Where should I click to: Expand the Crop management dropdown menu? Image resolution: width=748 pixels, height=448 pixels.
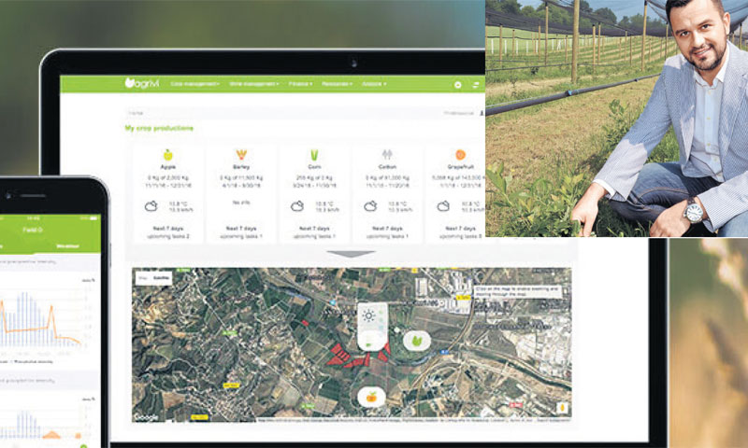(195, 84)
